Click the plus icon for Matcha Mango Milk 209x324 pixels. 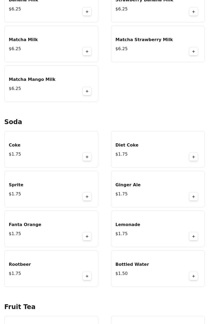pos(87,91)
